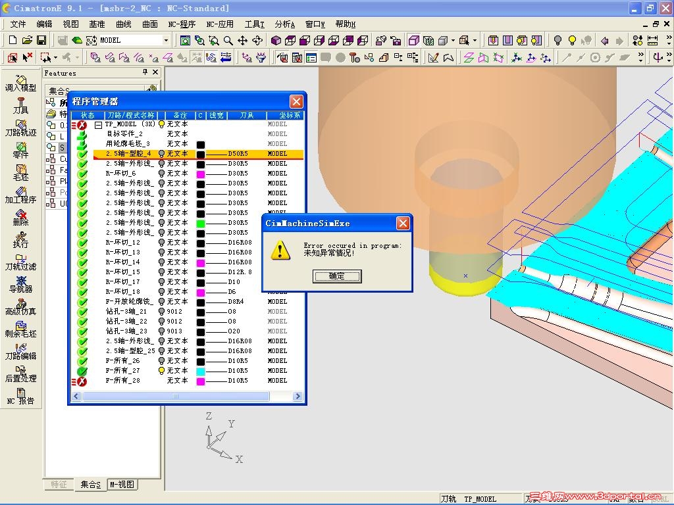The image size is (674, 505).
Task: Open the 编辑 menu
Action: pyautogui.click(x=44, y=24)
